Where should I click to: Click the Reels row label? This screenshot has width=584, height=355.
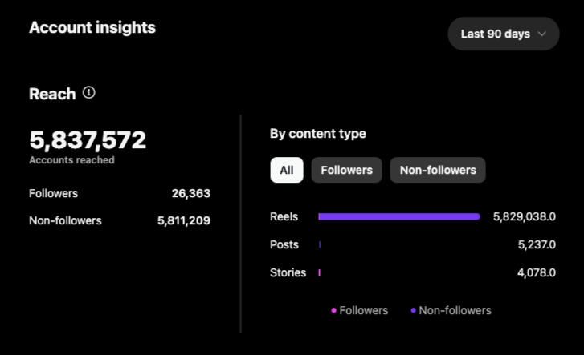[284, 216]
